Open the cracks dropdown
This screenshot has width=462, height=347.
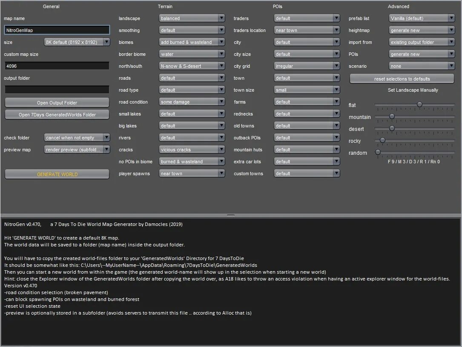pyautogui.click(x=192, y=150)
